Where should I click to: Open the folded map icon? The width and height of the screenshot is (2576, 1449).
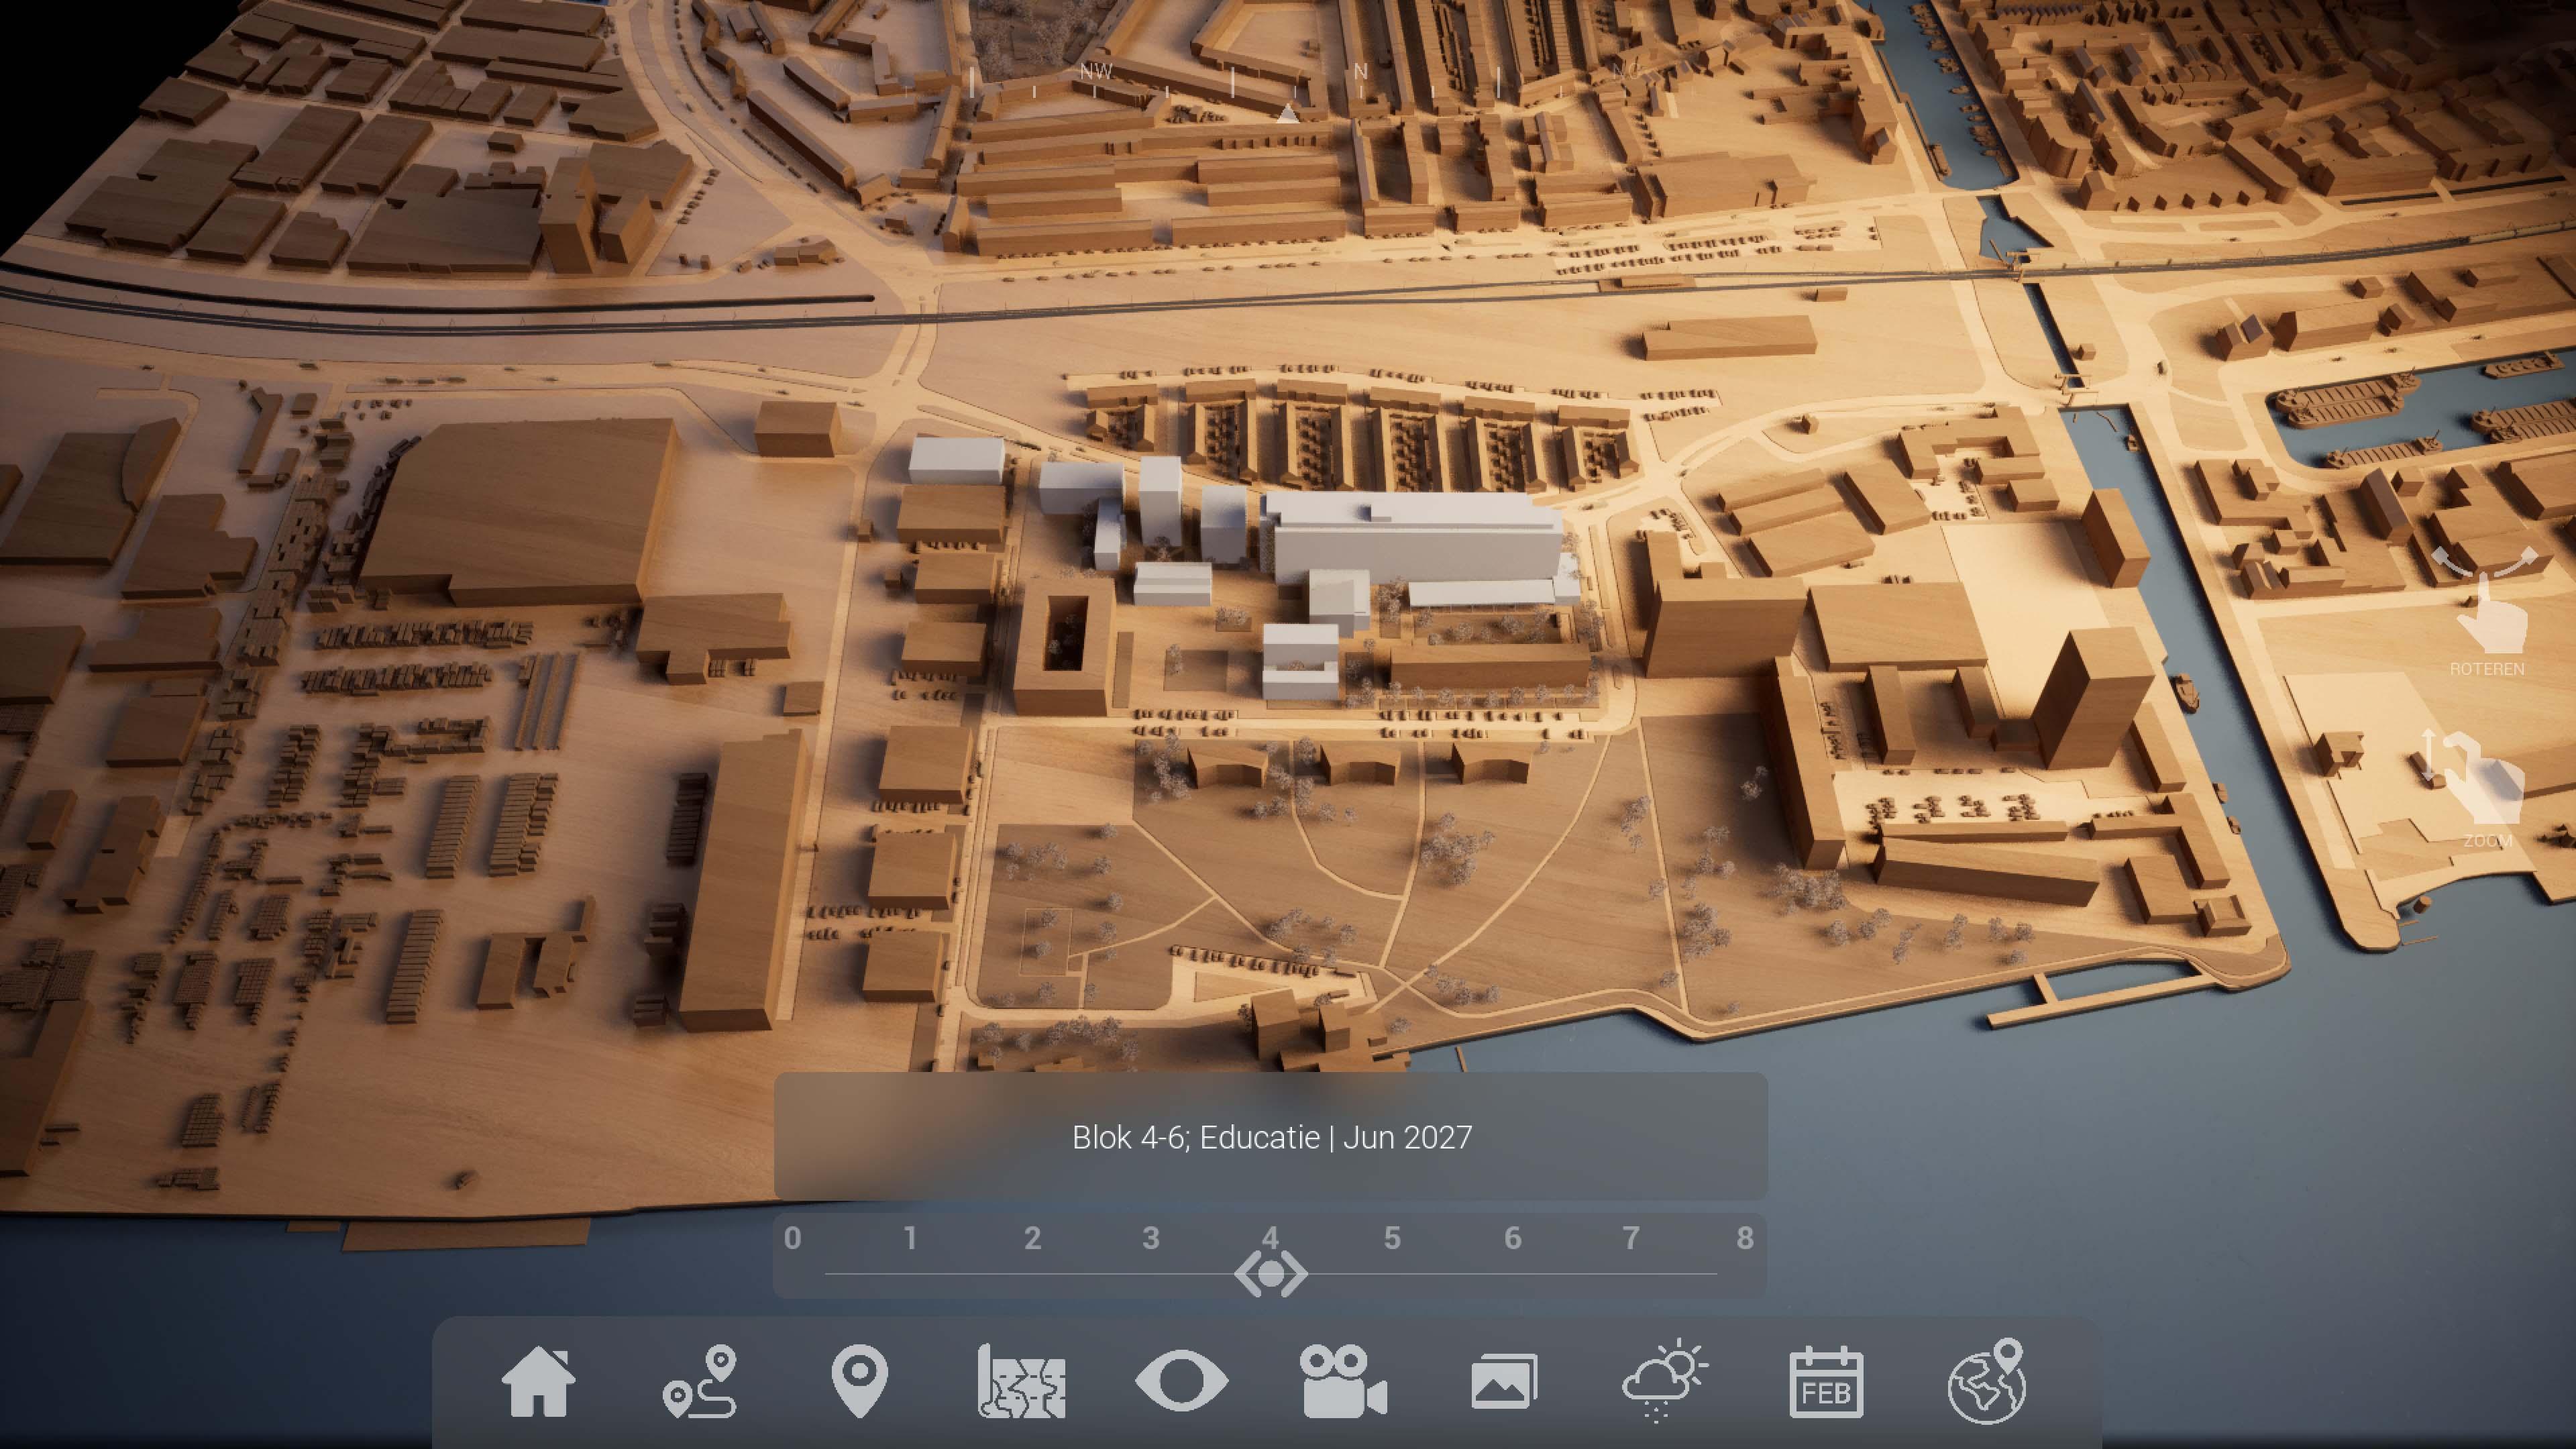(1021, 1381)
